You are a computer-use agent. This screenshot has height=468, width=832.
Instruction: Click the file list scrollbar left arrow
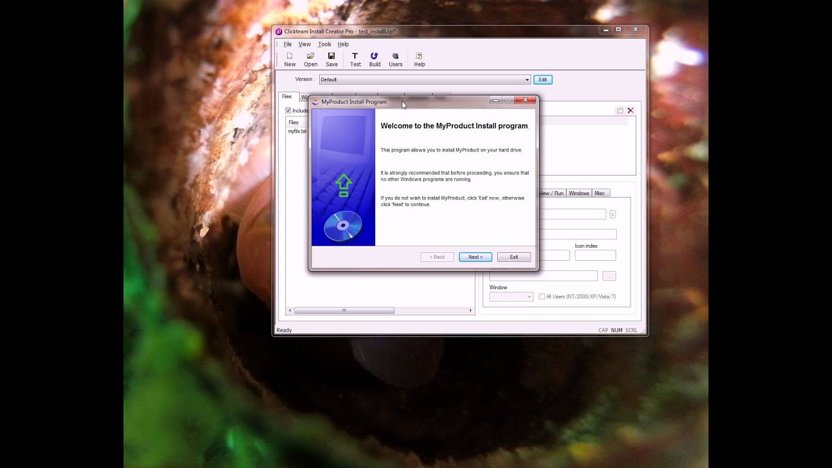click(290, 311)
